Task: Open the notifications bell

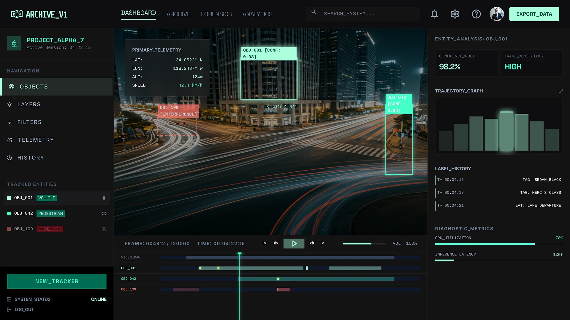Action: (x=434, y=14)
